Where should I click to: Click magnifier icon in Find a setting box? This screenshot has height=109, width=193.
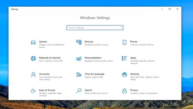click(x=121, y=28)
